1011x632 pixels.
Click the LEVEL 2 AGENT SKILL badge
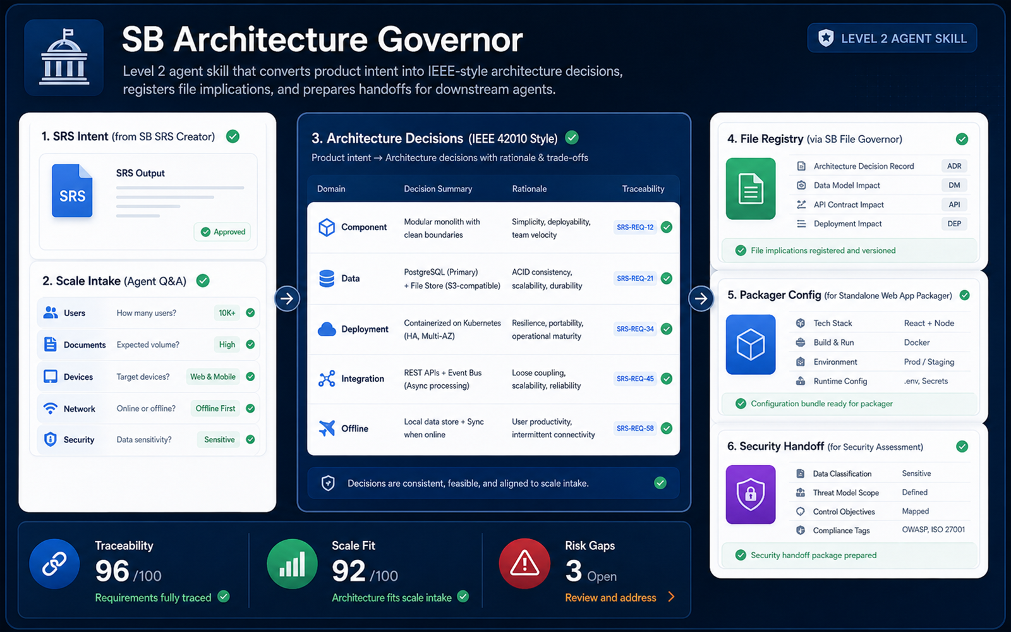(892, 38)
